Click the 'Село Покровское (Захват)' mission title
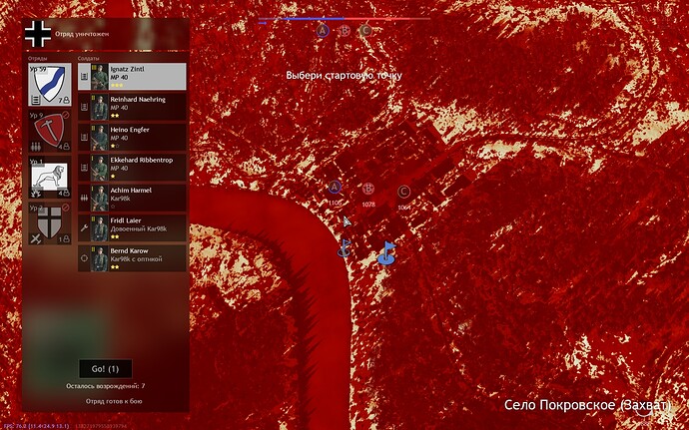The width and height of the screenshot is (689, 430). point(587,405)
